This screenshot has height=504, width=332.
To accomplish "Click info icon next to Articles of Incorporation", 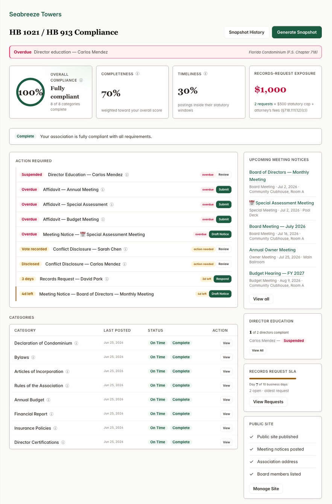I will coord(68,372).
